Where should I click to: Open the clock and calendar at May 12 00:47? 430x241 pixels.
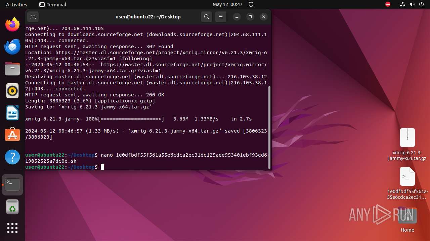pyautogui.click(x=227, y=4)
